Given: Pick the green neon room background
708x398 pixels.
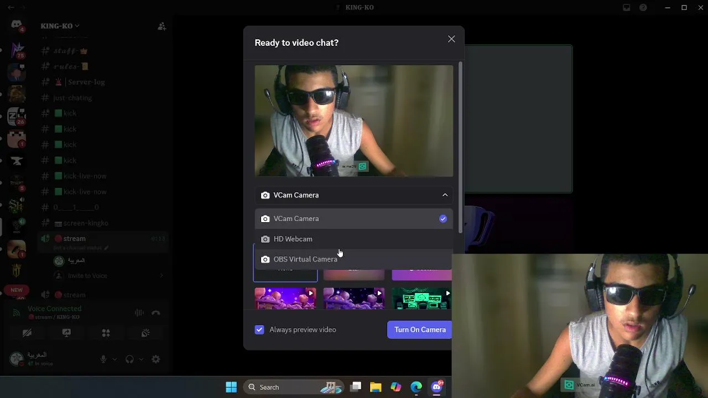Looking at the screenshot, I should point(422,298).
